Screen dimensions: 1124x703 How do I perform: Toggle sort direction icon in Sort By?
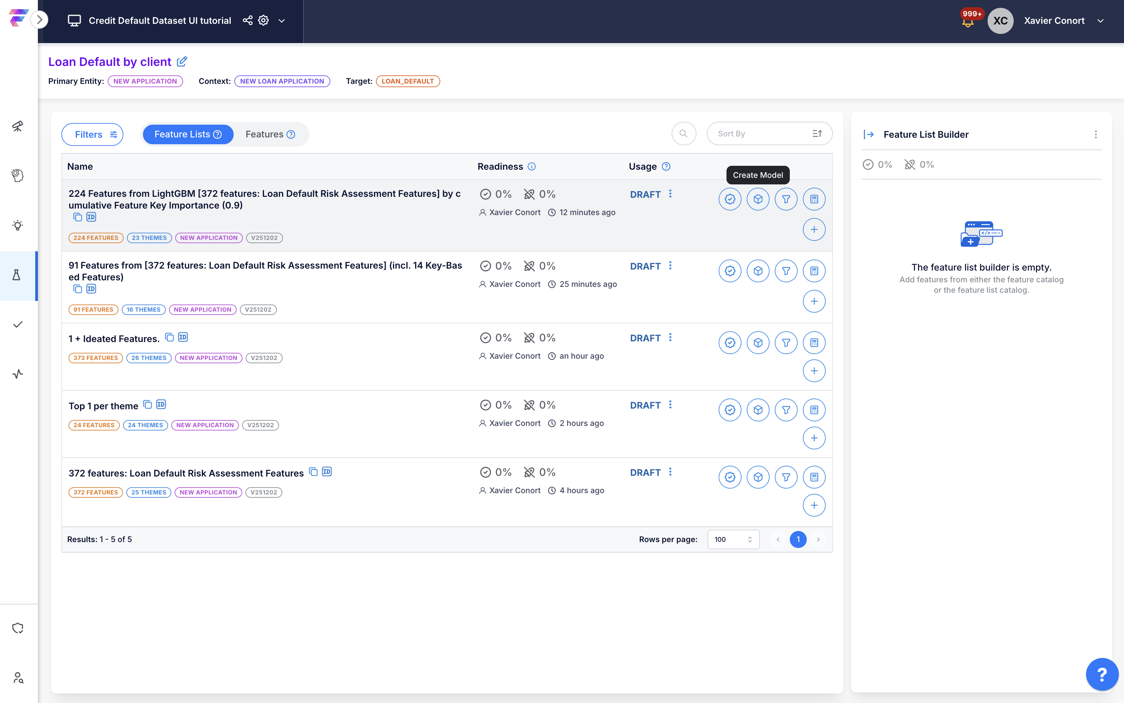click(817, 134)
